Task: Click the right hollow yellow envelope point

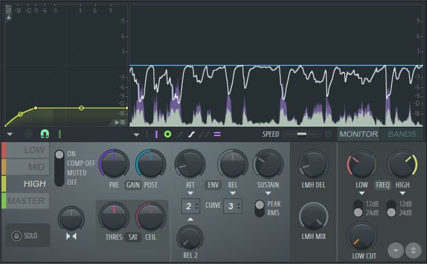Action: (81, 108)
